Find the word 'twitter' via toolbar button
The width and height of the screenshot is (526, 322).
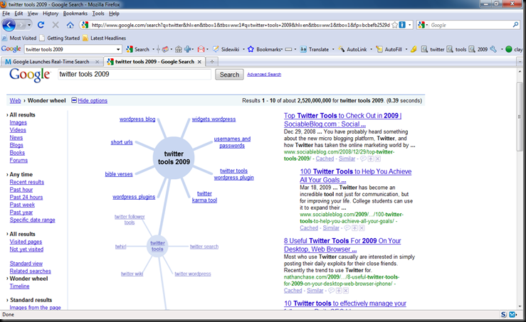433,49
